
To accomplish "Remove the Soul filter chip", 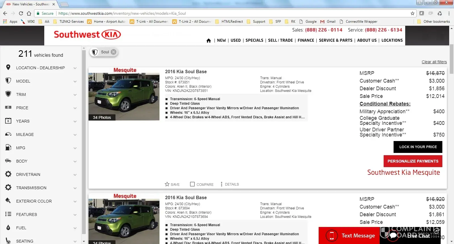I will click(x=113, y=52).
